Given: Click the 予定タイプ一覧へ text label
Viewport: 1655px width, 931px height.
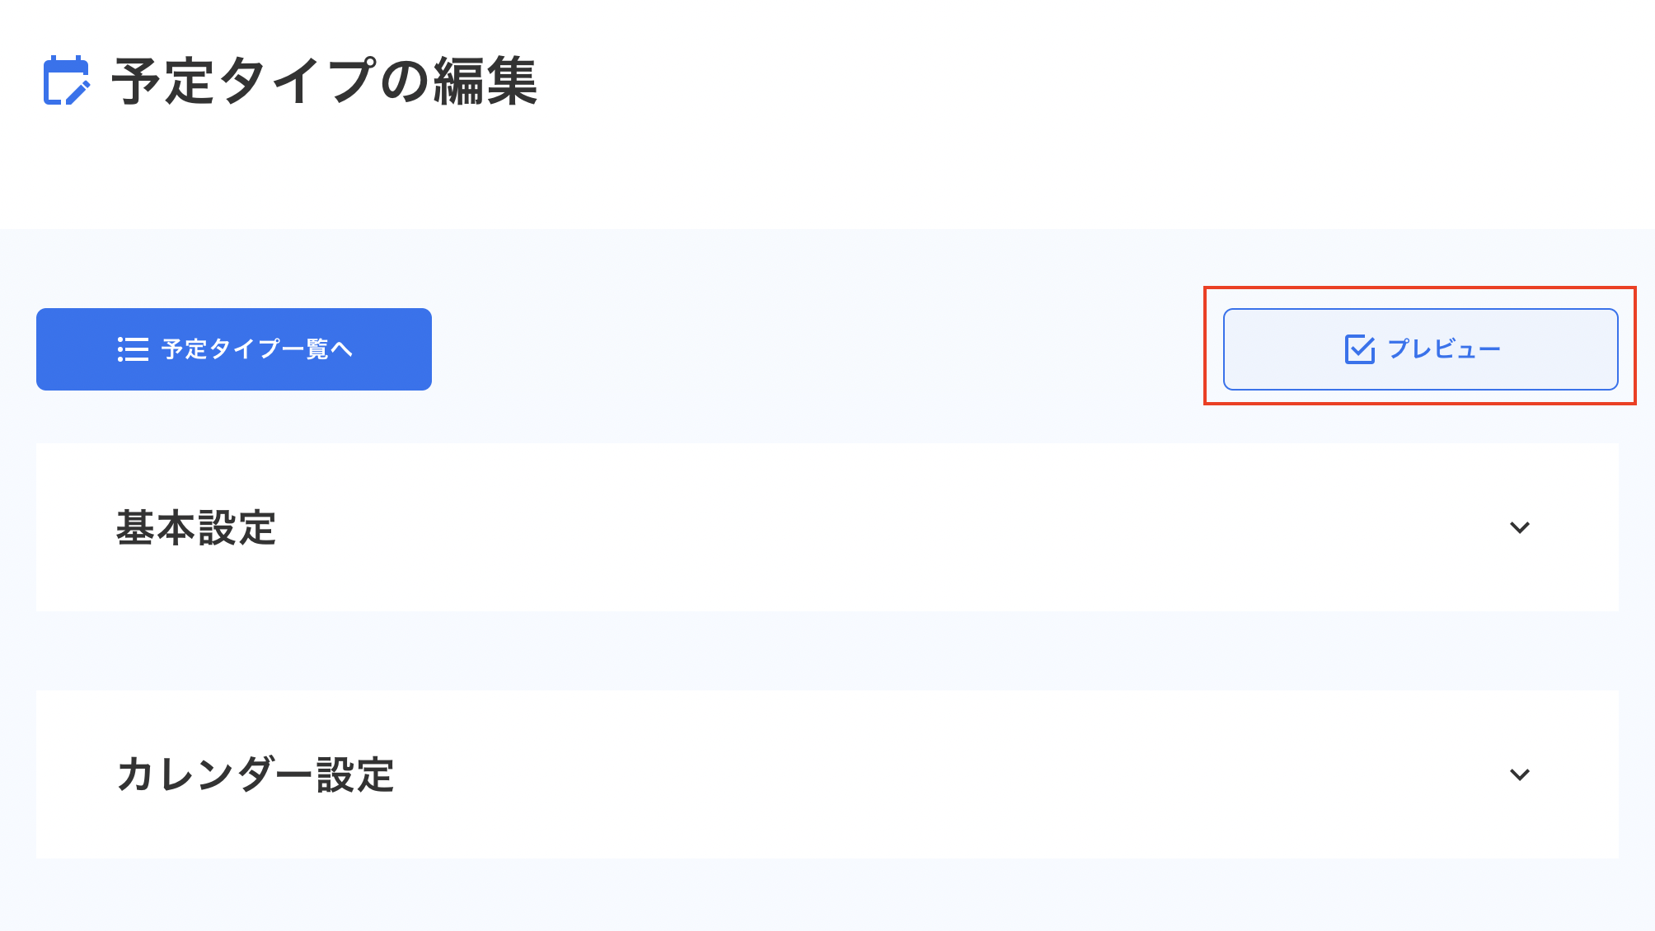Looking at the screenshot, I should coord(257,349).
